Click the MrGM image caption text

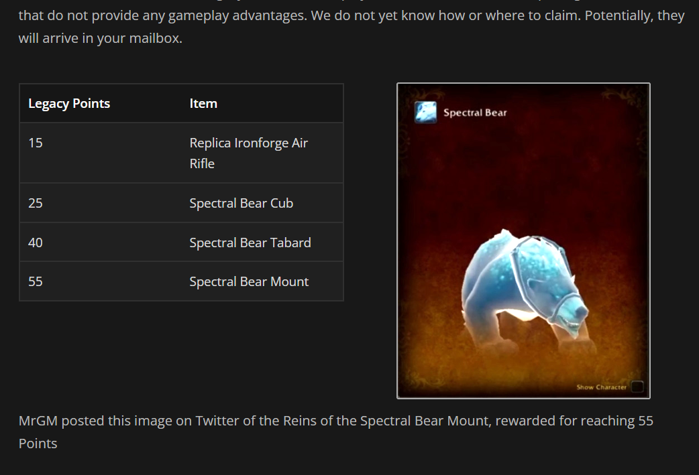pos(335,432)
